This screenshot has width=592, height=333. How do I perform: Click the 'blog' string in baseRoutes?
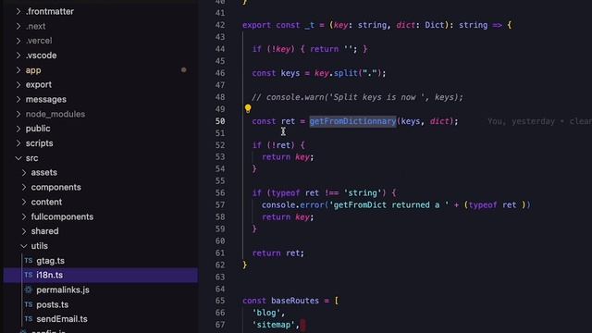coord(266,313)
